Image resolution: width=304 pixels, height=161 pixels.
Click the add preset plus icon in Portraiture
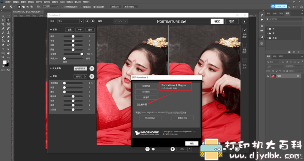point(87,21)
